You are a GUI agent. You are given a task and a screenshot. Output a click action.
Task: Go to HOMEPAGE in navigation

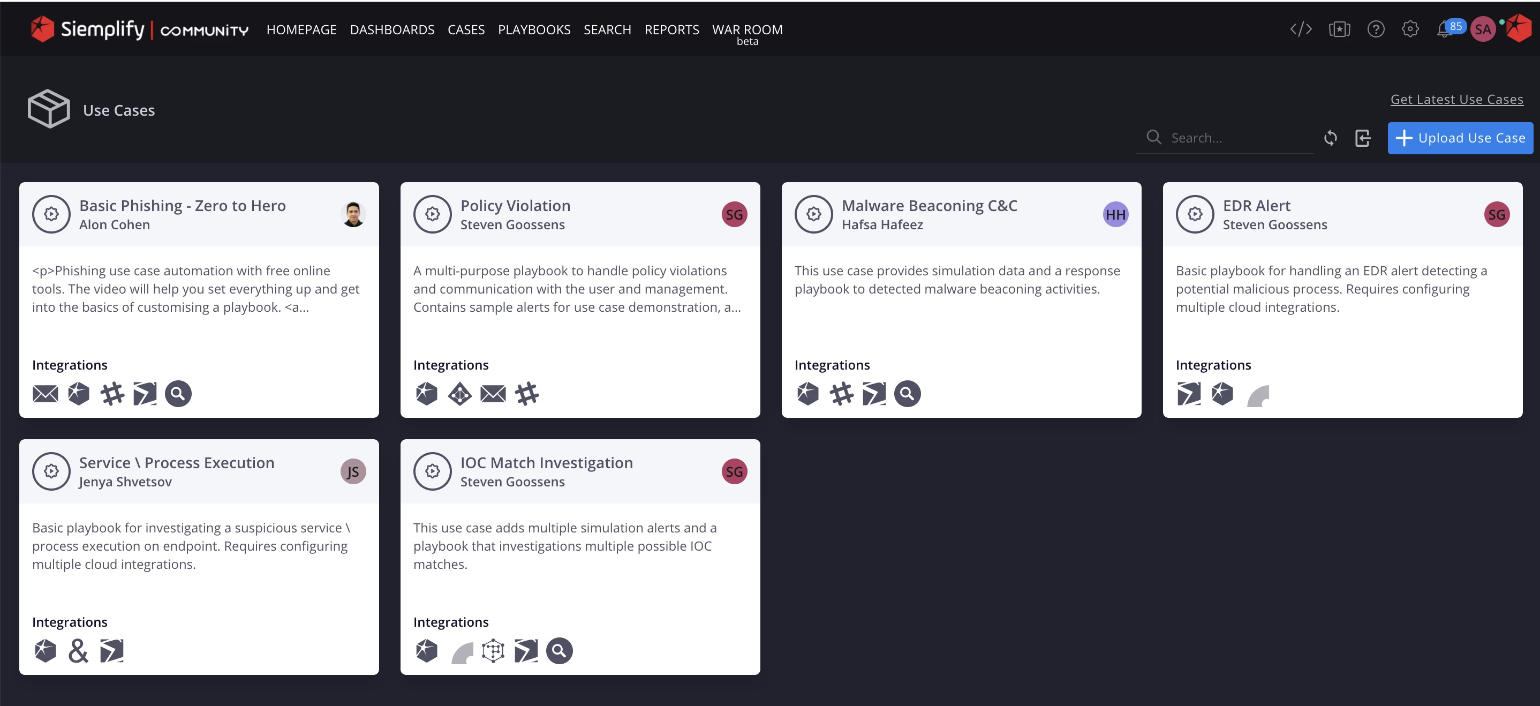[301, 29]
